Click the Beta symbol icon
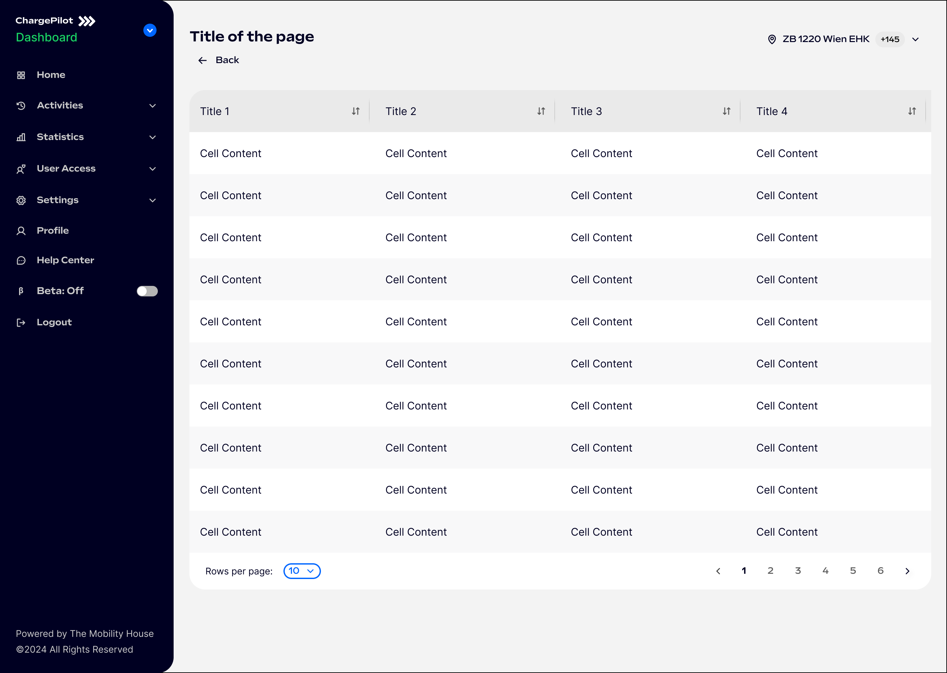This screenshot has width=947, height=673. tap(21, 291)
